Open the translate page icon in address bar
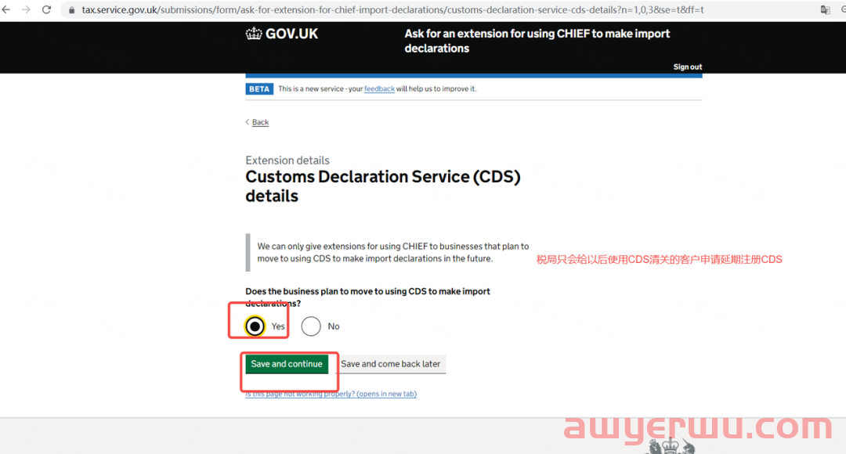Screen dimensions: 846x454 825,9
